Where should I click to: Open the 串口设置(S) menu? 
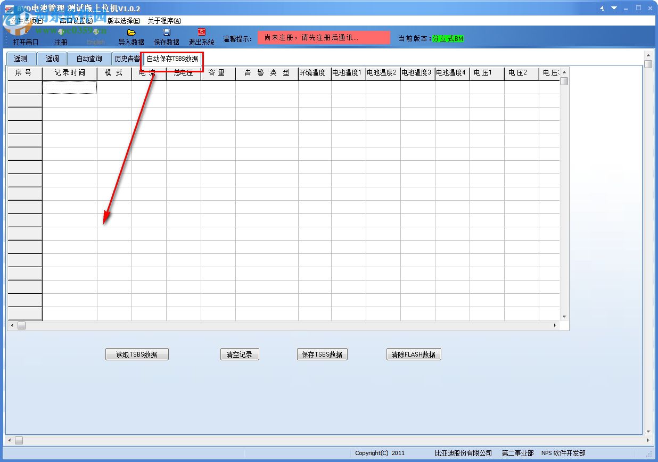(x=76, y=21)
